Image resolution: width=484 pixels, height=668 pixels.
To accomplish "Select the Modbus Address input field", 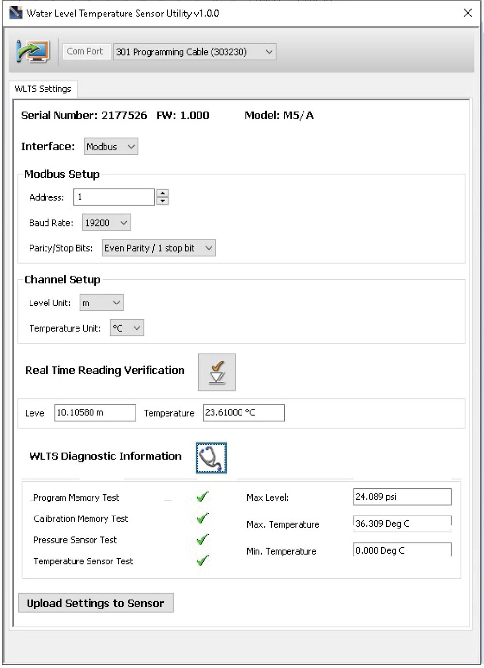I will [x=113, y=197].
